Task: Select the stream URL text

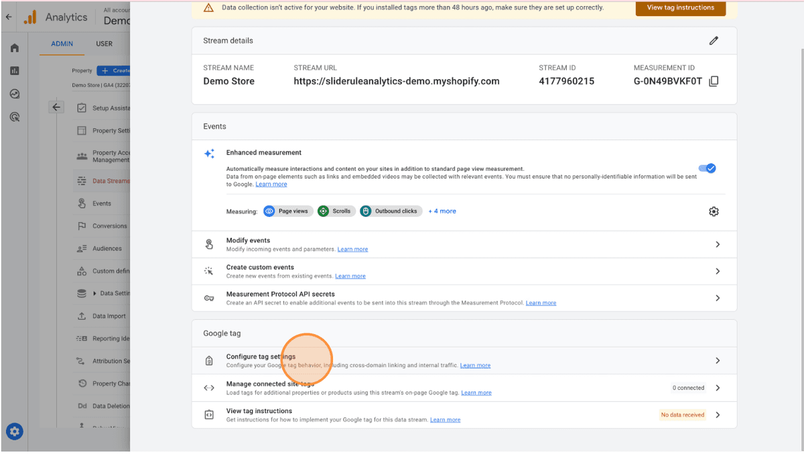Action: [x=397, y=81]
